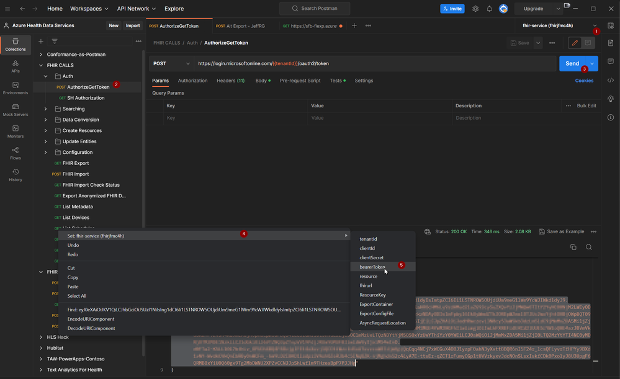Image resolution: width=620 pixels, height=379 pixels.
Task: Click the query param Key input cell
Action: tap(236, 118)
